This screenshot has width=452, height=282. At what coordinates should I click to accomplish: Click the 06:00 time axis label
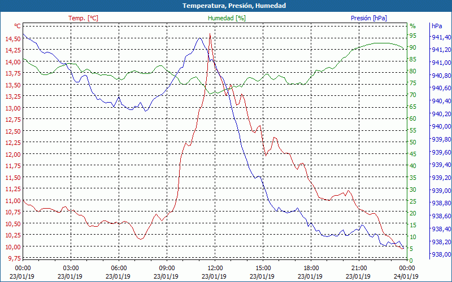[119, 268]
